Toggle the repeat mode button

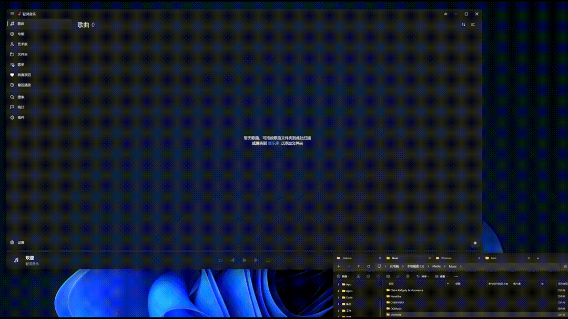tap(220, 260)
